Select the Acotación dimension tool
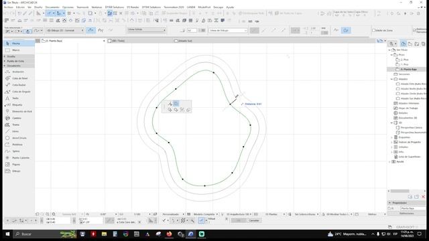 pyautogui.click(x=19, y=72)
